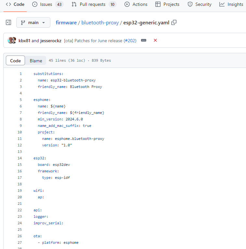Open the #202 pull request link

[x=130, y=41]
